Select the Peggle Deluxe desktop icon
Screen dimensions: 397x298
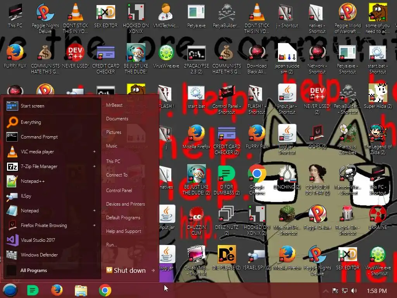pyautogui.click(x=317, y=217)
